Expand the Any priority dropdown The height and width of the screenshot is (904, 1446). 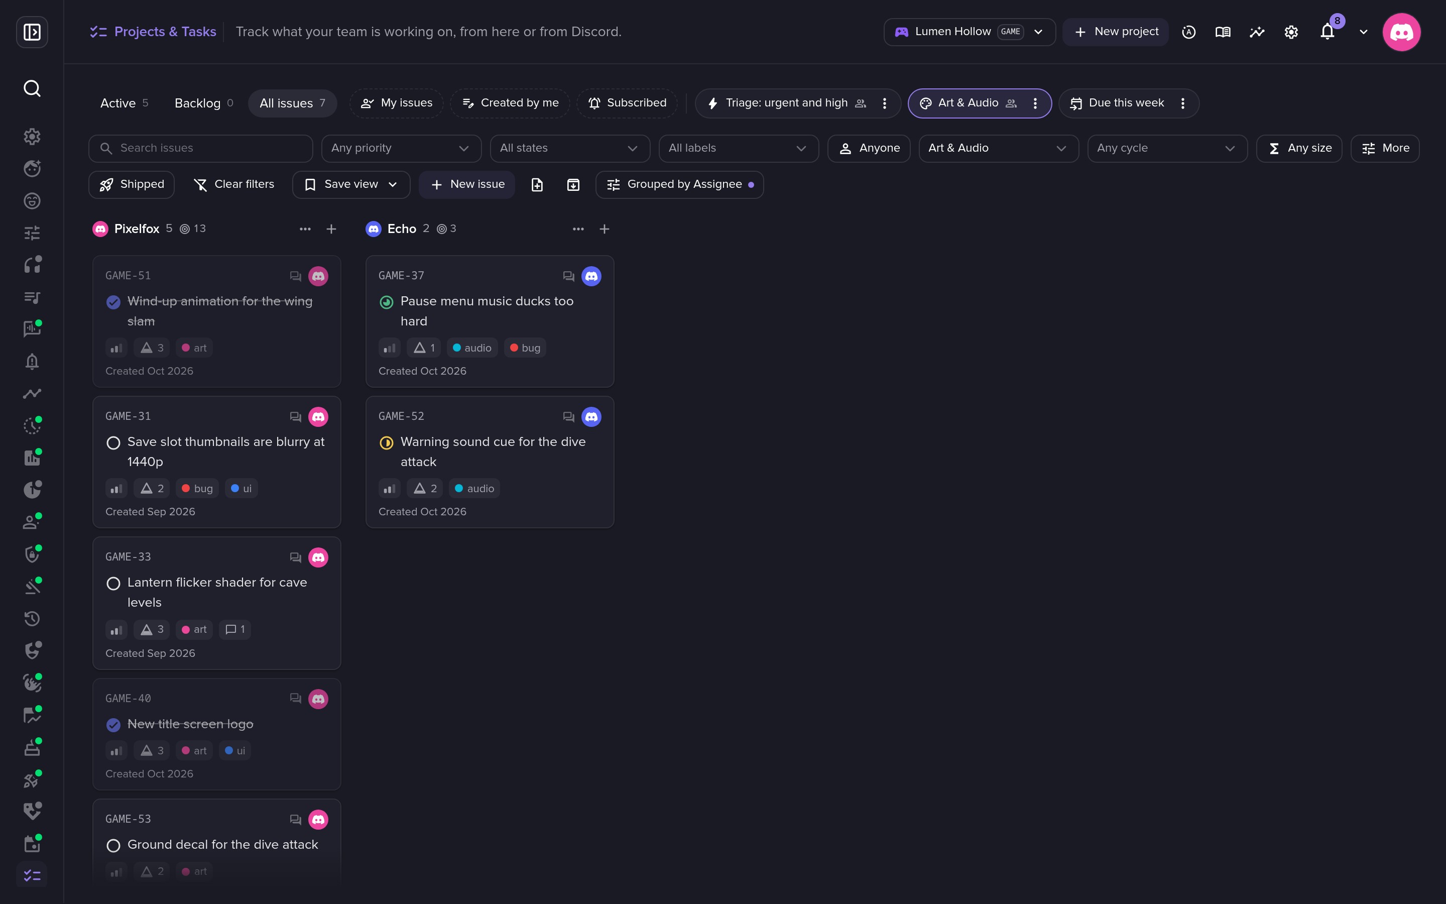[402, 148]
